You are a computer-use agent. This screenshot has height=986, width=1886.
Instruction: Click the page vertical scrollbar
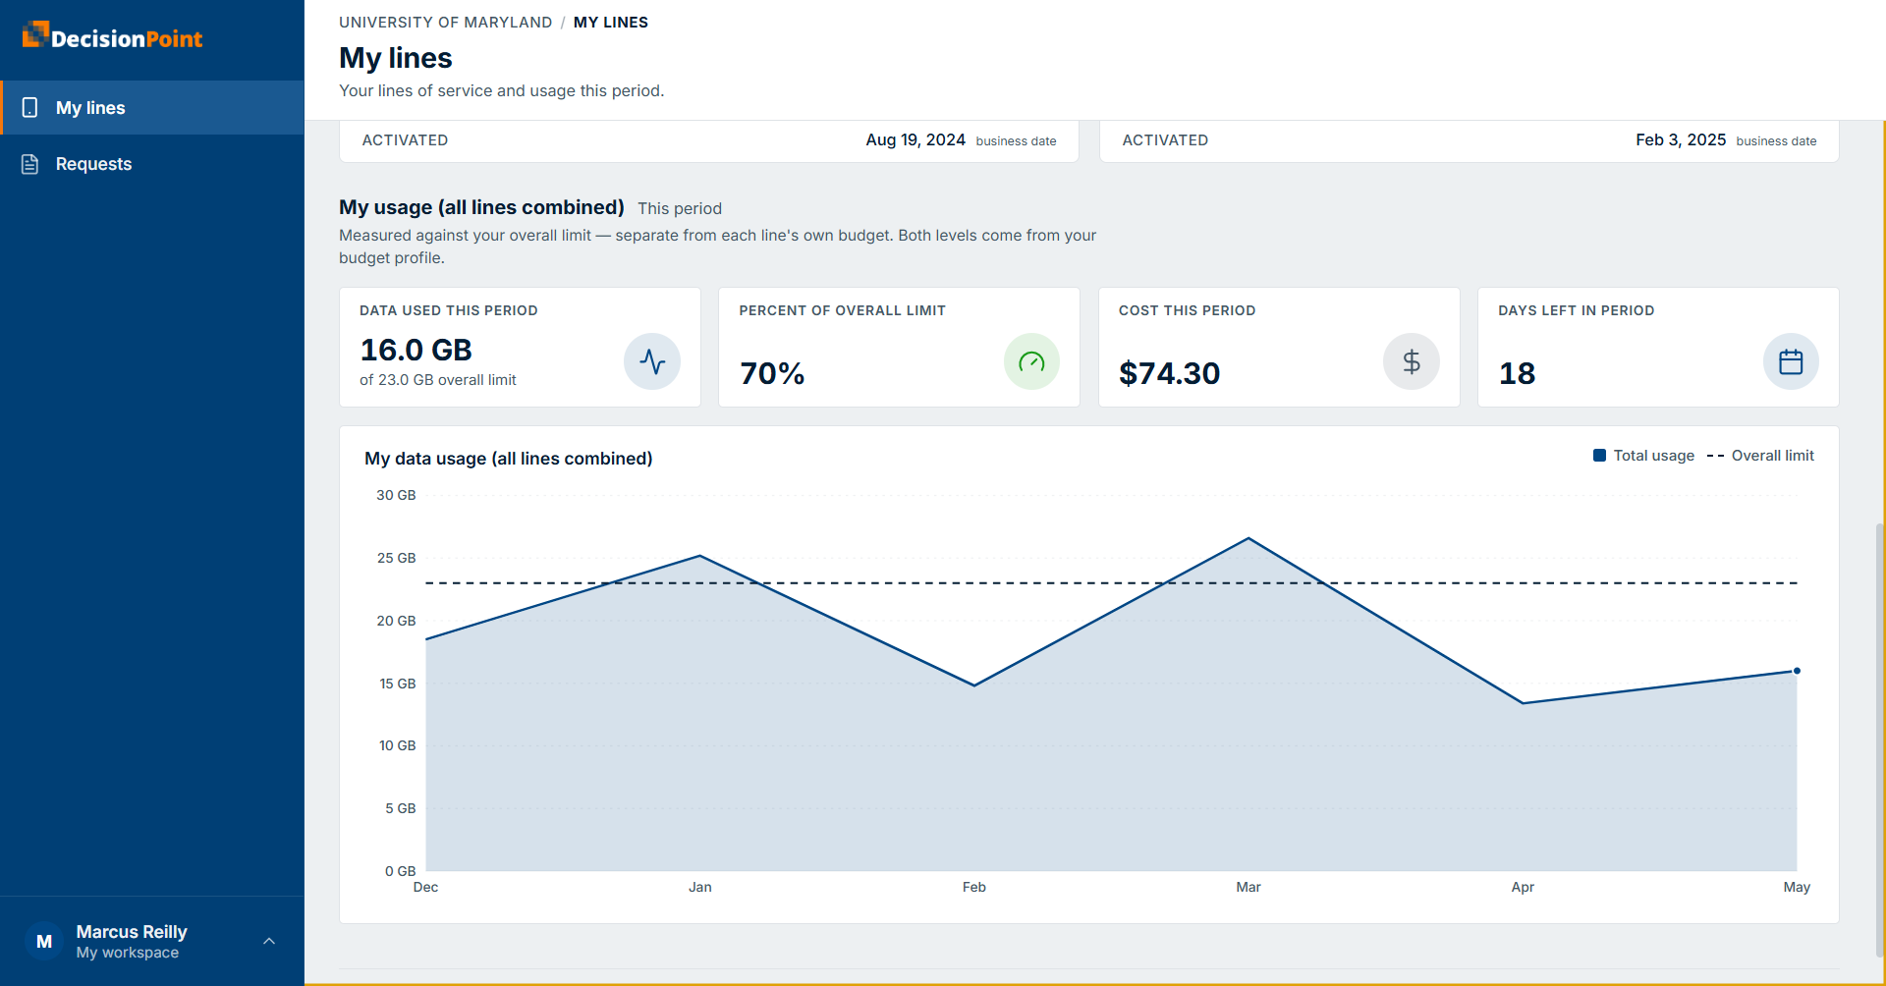pos(1880,739)
